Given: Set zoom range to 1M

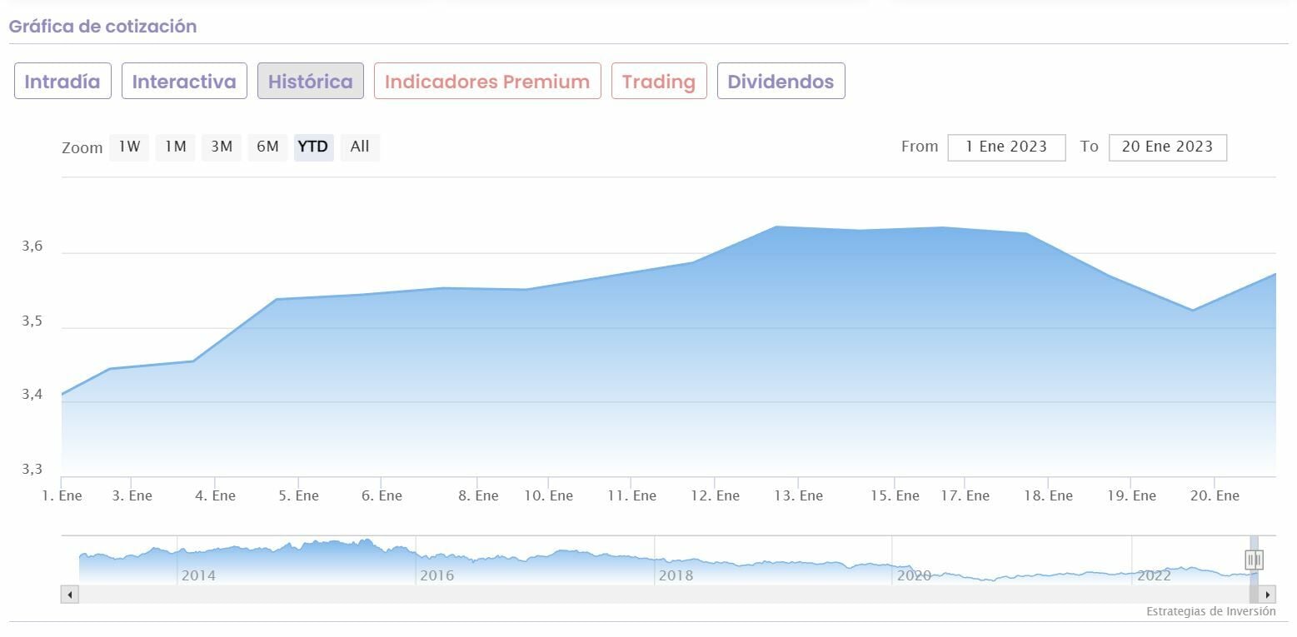Looking at the screenshot, I should 175,147.
